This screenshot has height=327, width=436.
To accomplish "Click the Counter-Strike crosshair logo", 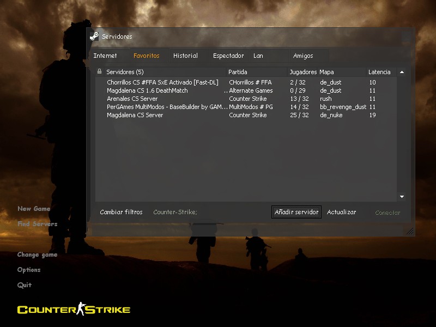I will pos(82,309).
